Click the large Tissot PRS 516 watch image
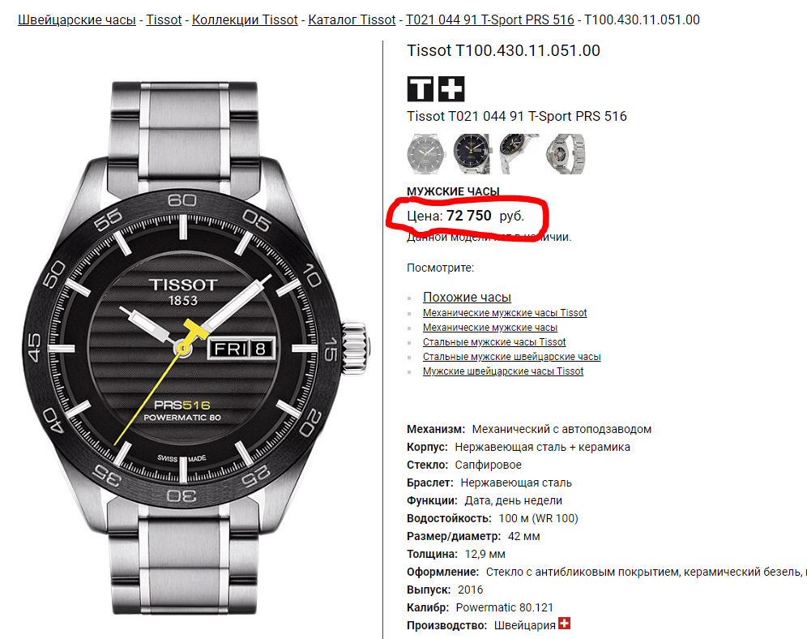Image resolution: width=807 pixels, height=639 pixels. coord(195,348)
